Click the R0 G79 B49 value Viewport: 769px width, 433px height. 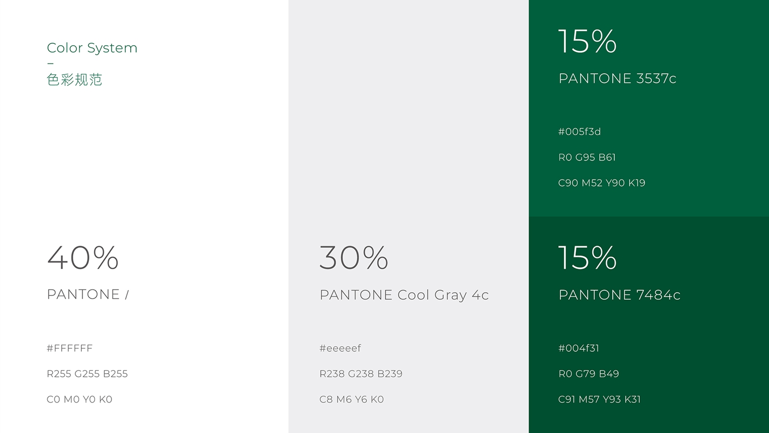click(x=589, y=374)
